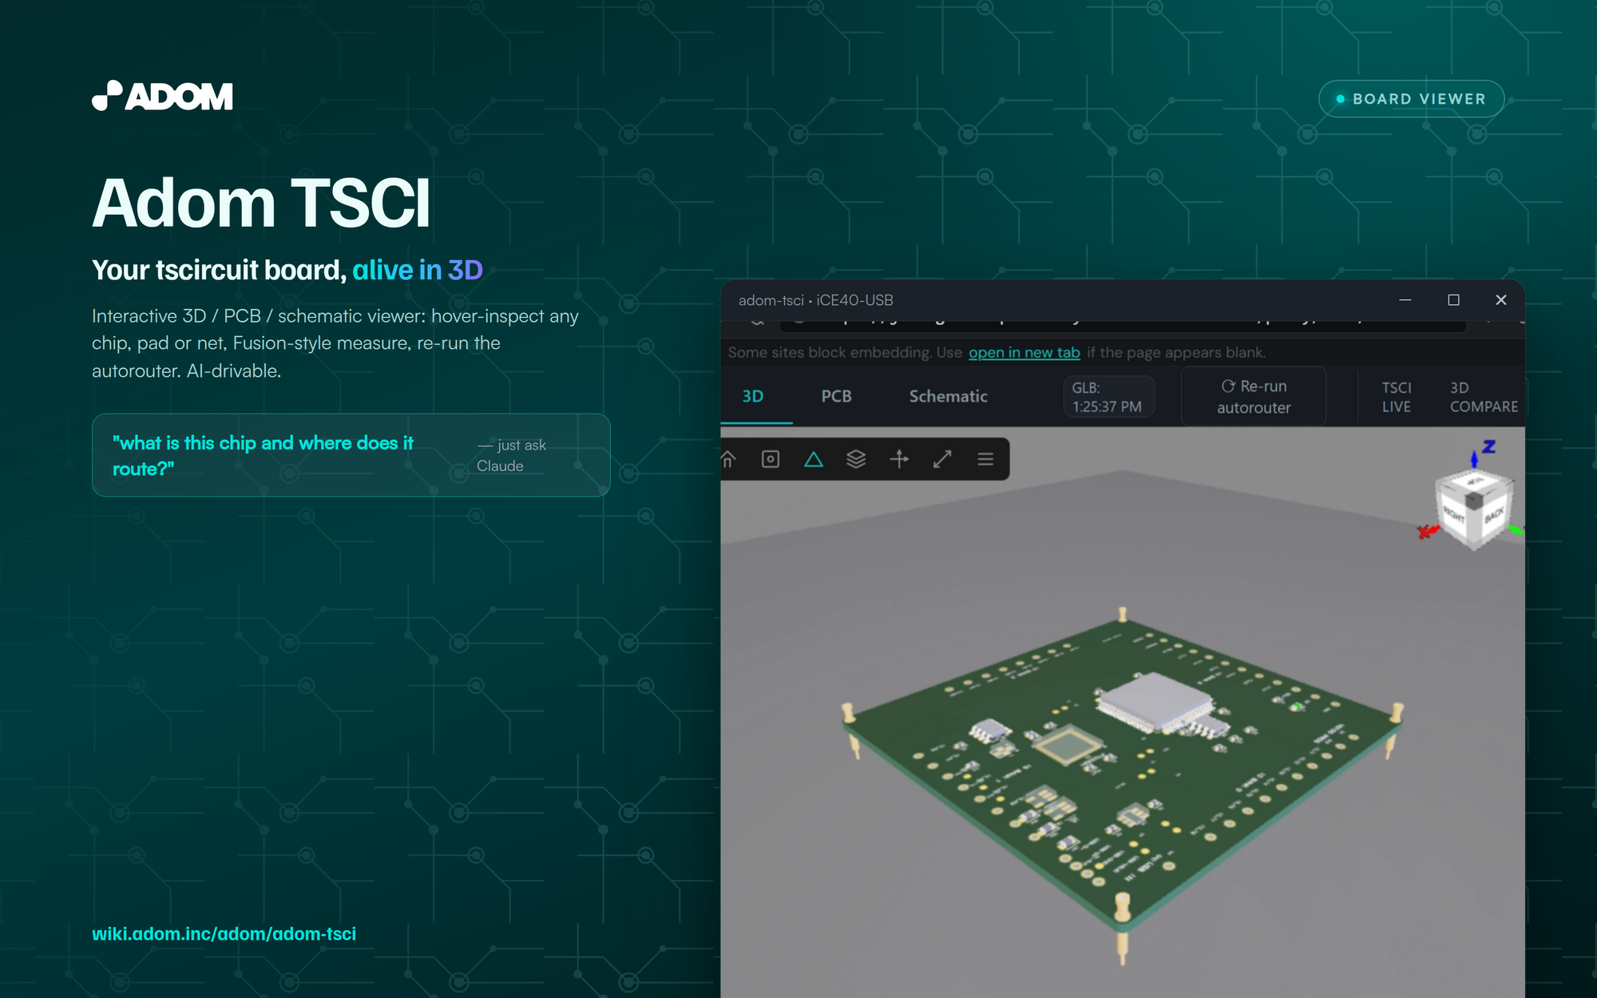Click the Re-run autorouter button
1597x998 pixels.
click(1254, 397)
